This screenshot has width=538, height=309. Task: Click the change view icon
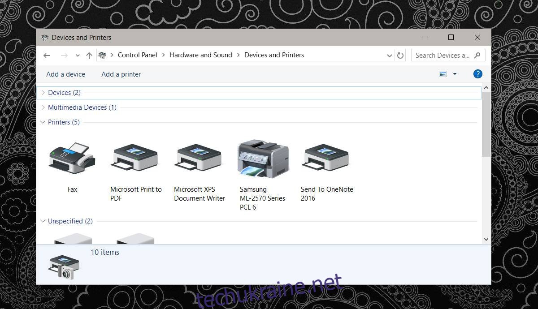pyautogui.click(x=443, y=74)
